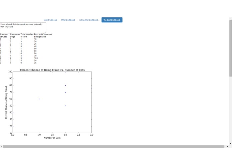Viewport: 232px width, 165px height.
Task: Click the chart title text
Action: coord(52,70)
